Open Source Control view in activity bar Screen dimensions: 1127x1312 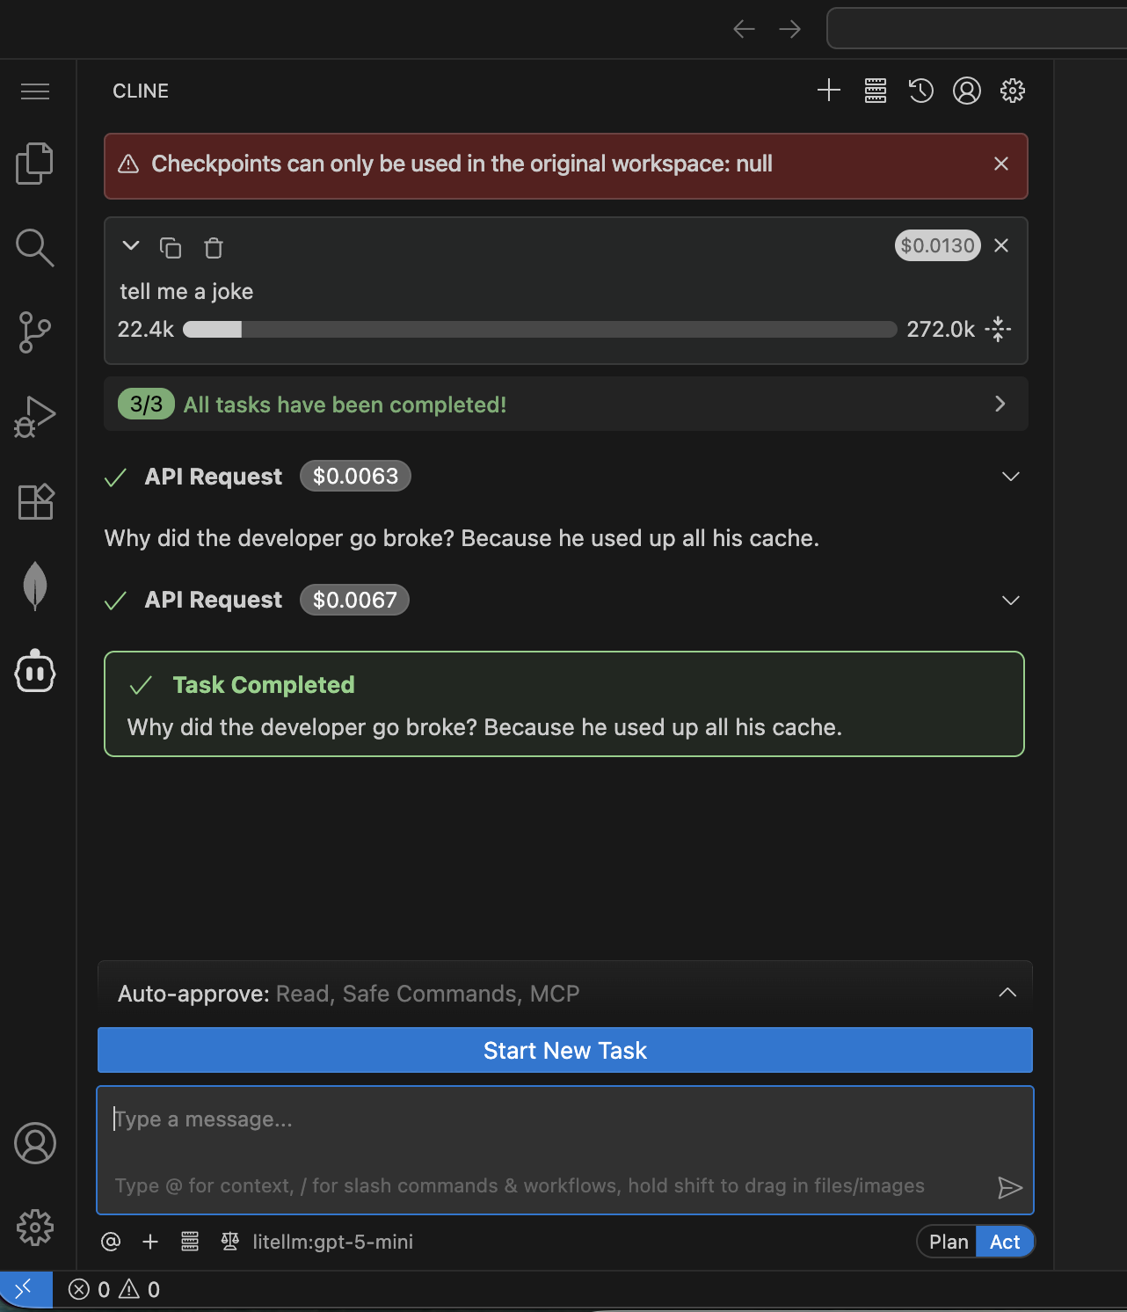point(35,332)
